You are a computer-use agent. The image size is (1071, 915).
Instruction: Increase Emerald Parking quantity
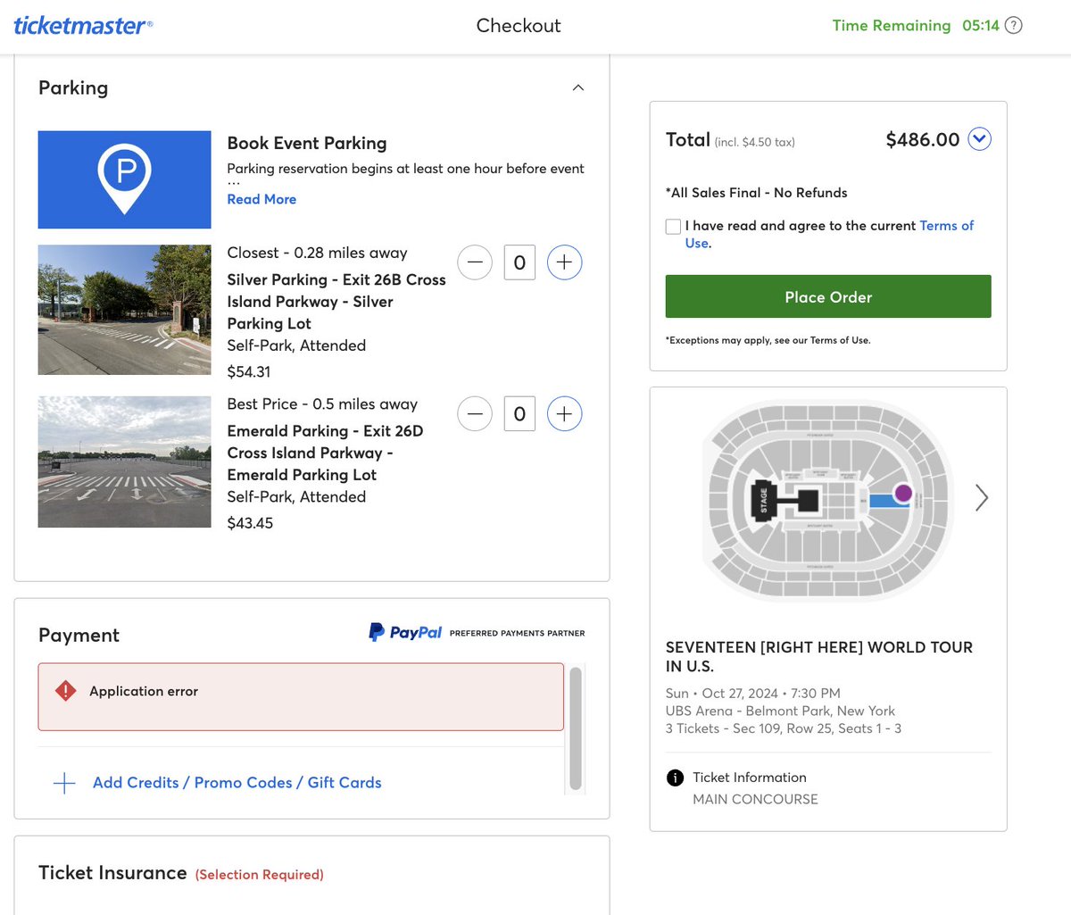(x=564, y=413)
